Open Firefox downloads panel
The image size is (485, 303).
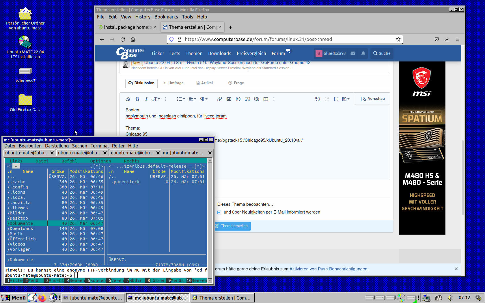coord(447,39)
